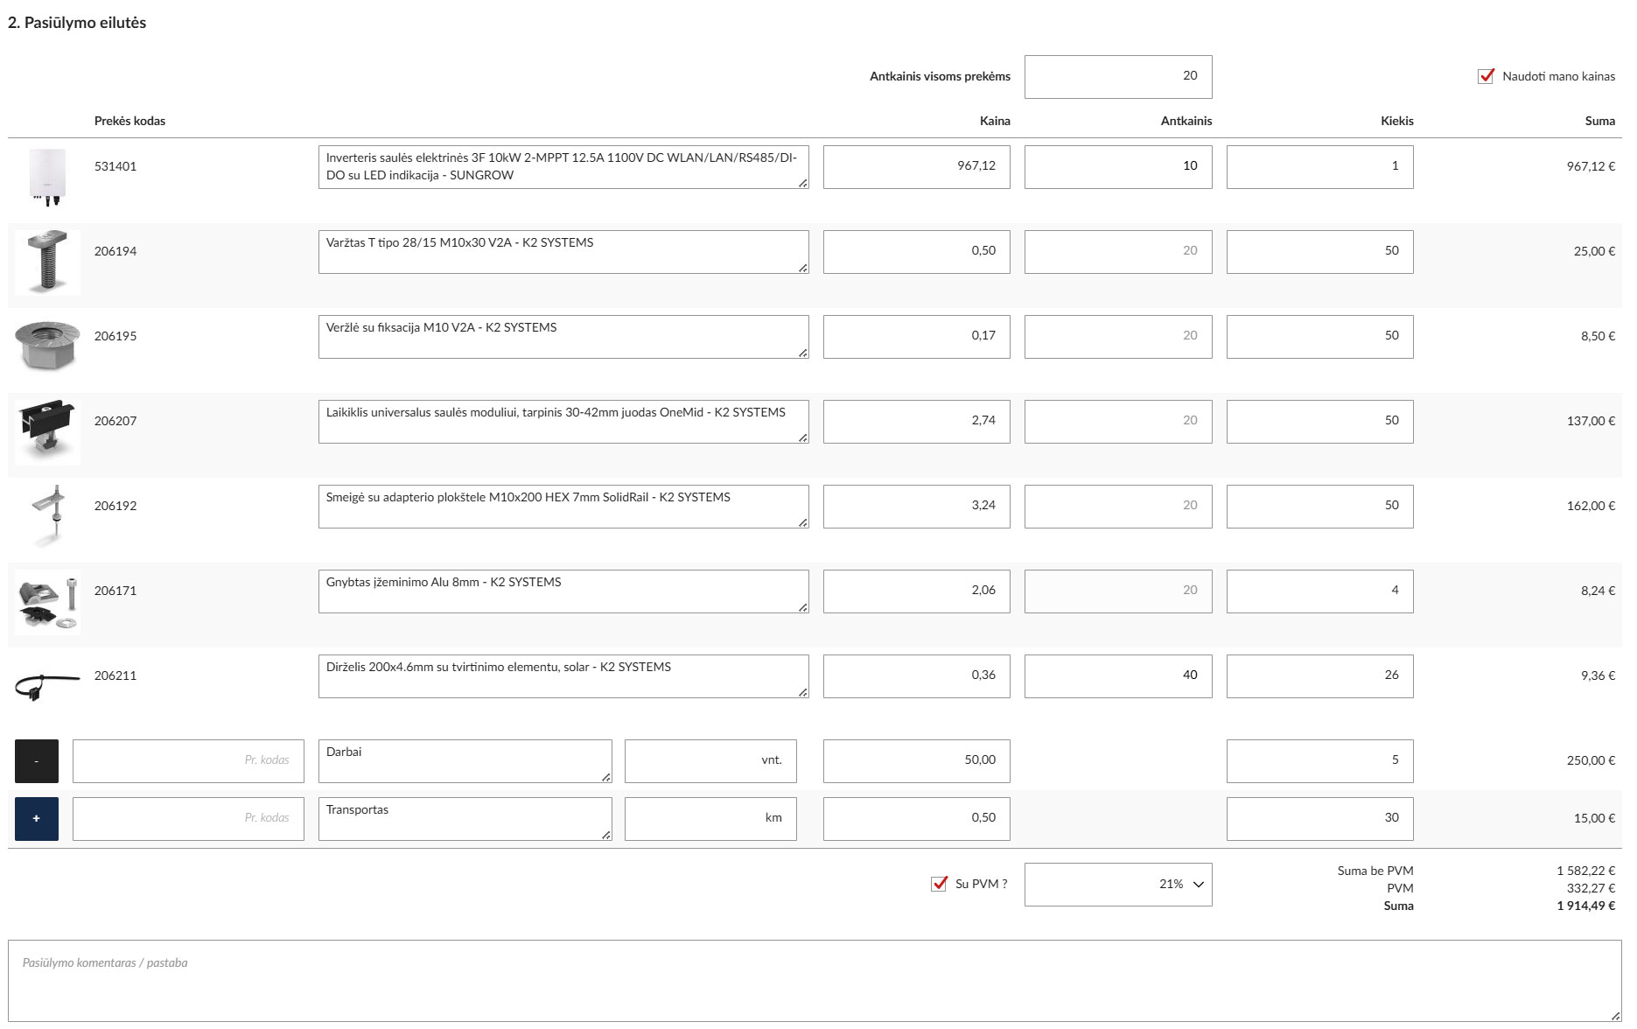The width and height of the screenshot is (1637, 1029).
Task: Click the inverter price field 967,12
Action: 916,167
